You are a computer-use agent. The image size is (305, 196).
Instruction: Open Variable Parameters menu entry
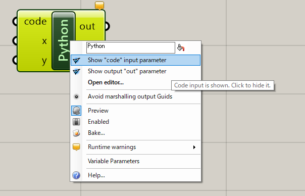(x=135, y=161)
